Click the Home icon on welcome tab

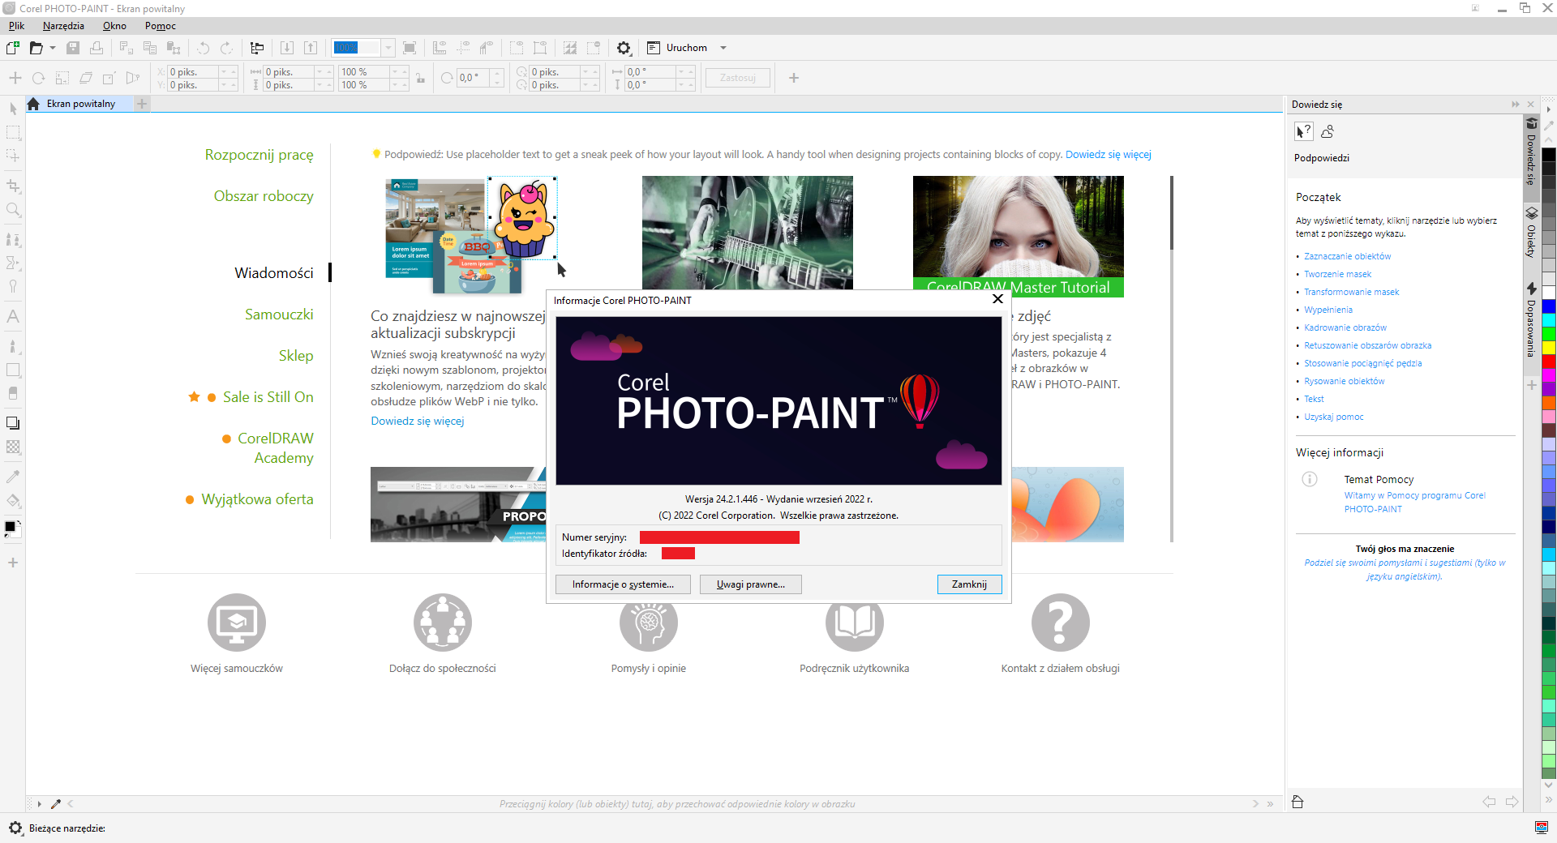[33, 104]
